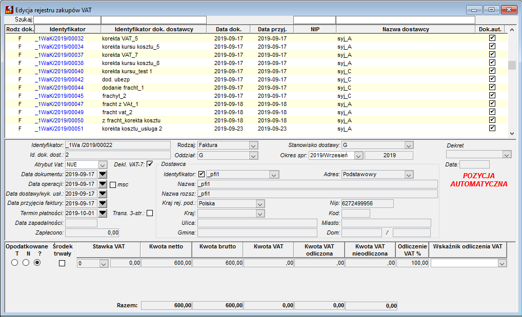Open the Data operacji date picker arrow
Screen dimensions: 522x317
[103, 184]
